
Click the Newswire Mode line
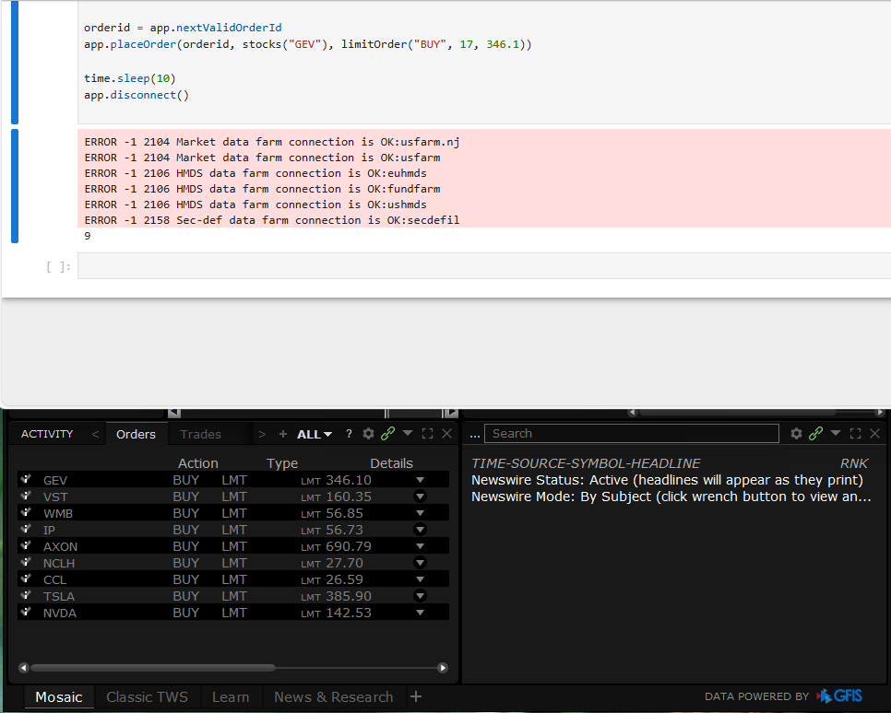point(671,497)
